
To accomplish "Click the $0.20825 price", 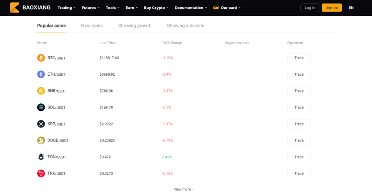I will tap(107, 140).
